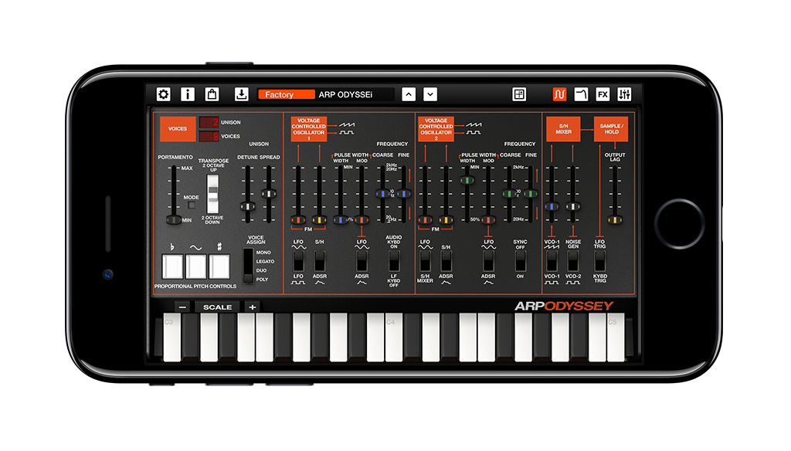Screen dimensions: 791x451
Task: Flip the LFO TRIG / KYBD TRIG switch
Action: pos(600,260)
